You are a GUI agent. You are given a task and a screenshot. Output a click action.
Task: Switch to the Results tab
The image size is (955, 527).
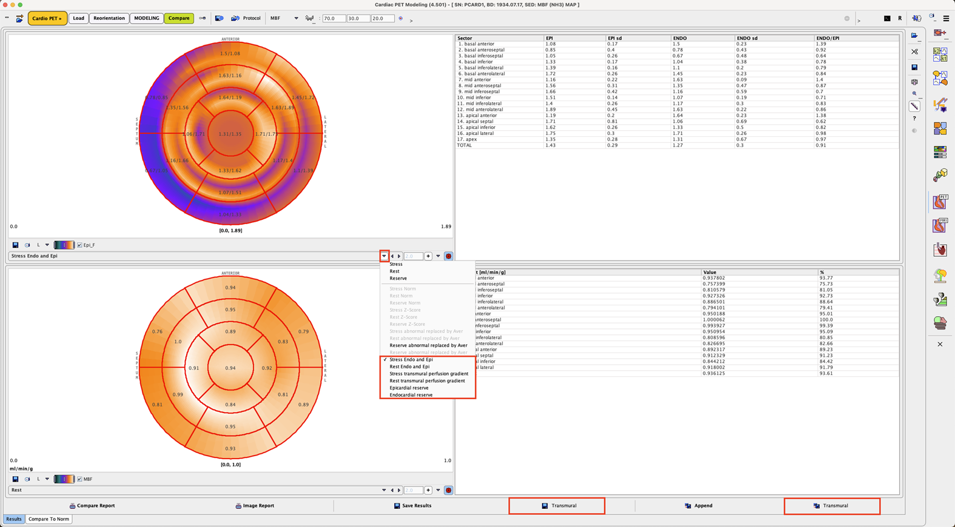(14, 519)
